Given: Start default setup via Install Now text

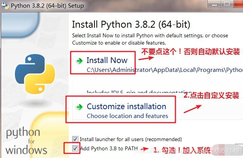Looking at the screenshot, I should tap(107, 60).
